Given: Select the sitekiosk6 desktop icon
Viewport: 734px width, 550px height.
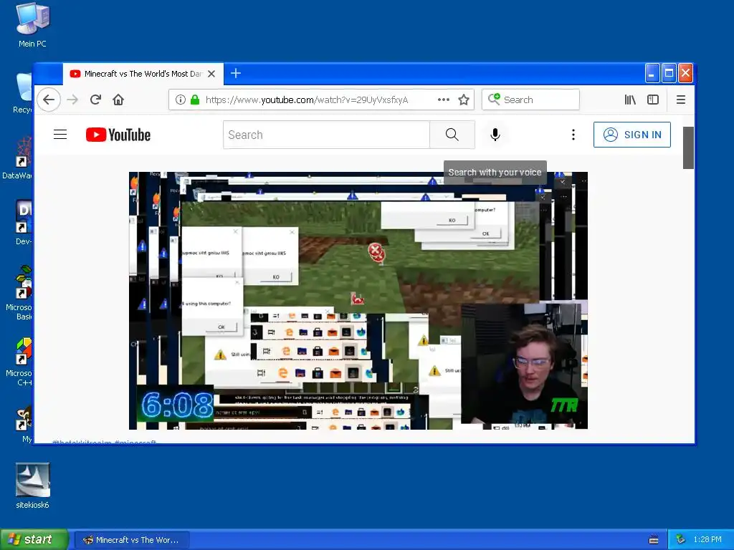Looking at the screenshot, I should [x=32, y=486].
